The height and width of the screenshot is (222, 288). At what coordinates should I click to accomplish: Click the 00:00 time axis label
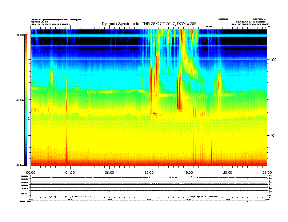coord(31,173)
